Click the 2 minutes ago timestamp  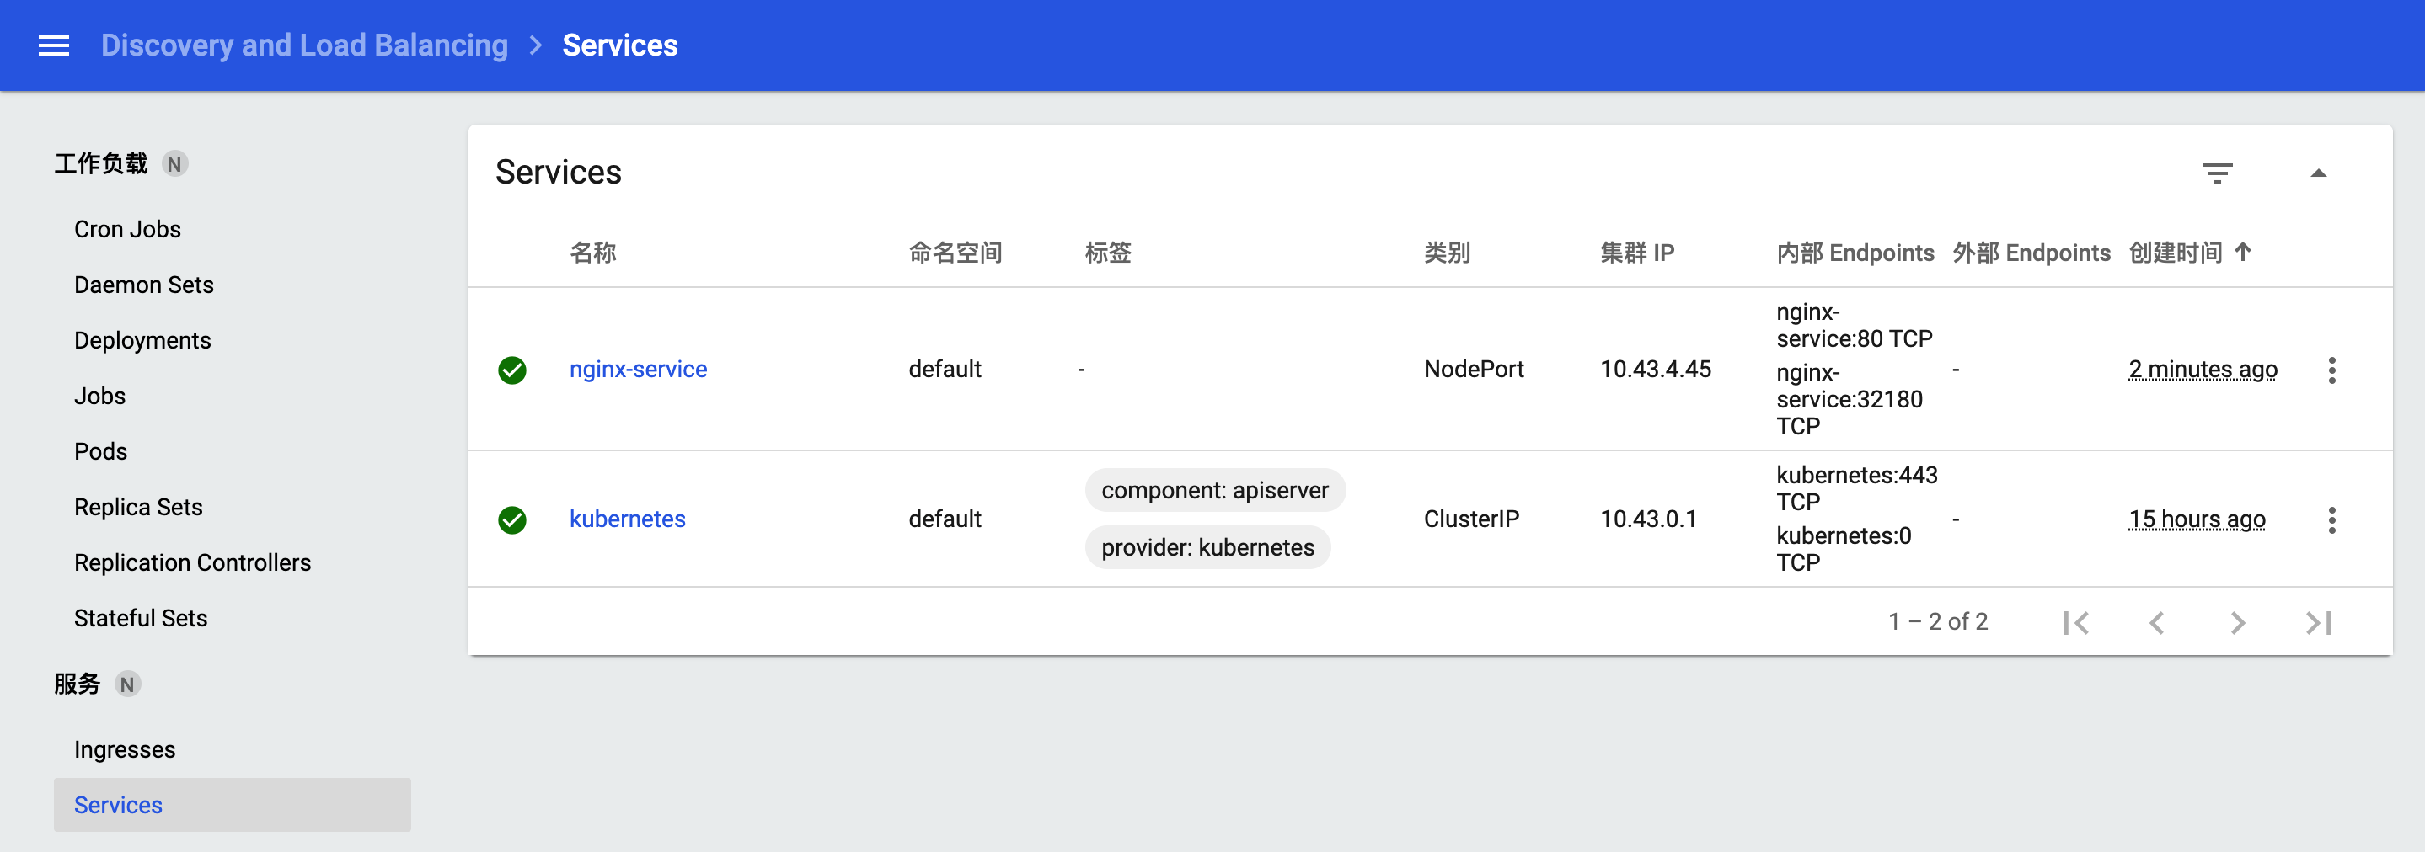click(x=2203, y=369)
